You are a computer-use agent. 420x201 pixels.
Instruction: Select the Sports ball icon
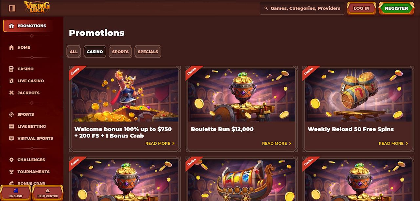[11, 114]
